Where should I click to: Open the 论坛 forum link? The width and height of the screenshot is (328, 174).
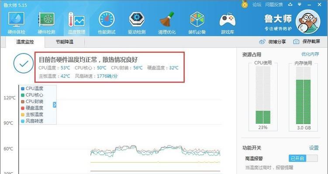coord(257,5)
